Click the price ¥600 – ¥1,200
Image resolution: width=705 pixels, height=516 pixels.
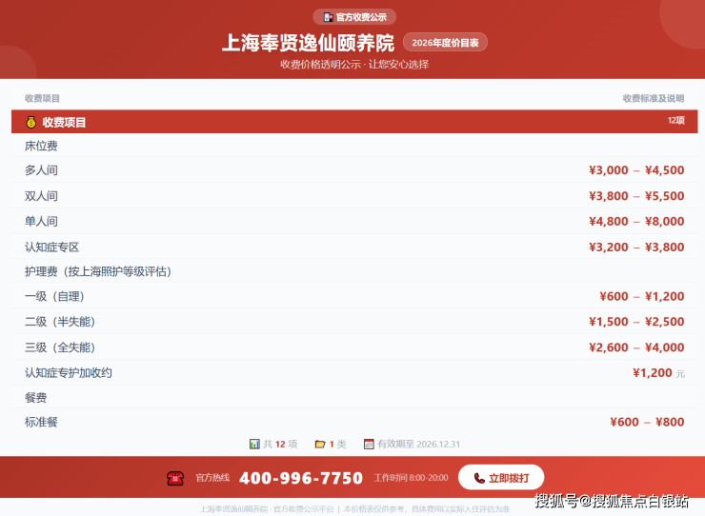coord(642,296)
